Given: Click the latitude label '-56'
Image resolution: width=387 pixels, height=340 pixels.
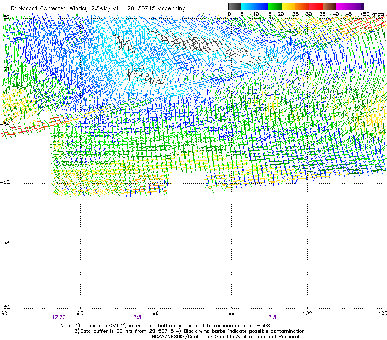Looking at the screenshot, I should [5, 182].
